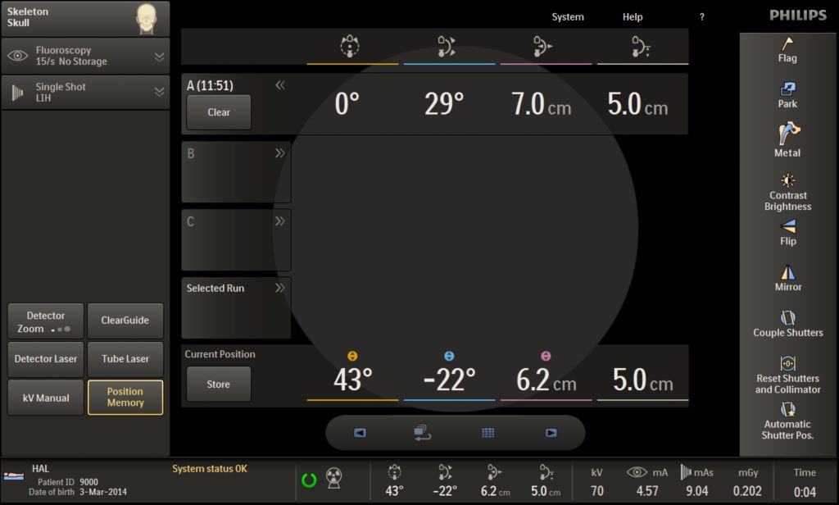Open the System menu

pos(568,17)
